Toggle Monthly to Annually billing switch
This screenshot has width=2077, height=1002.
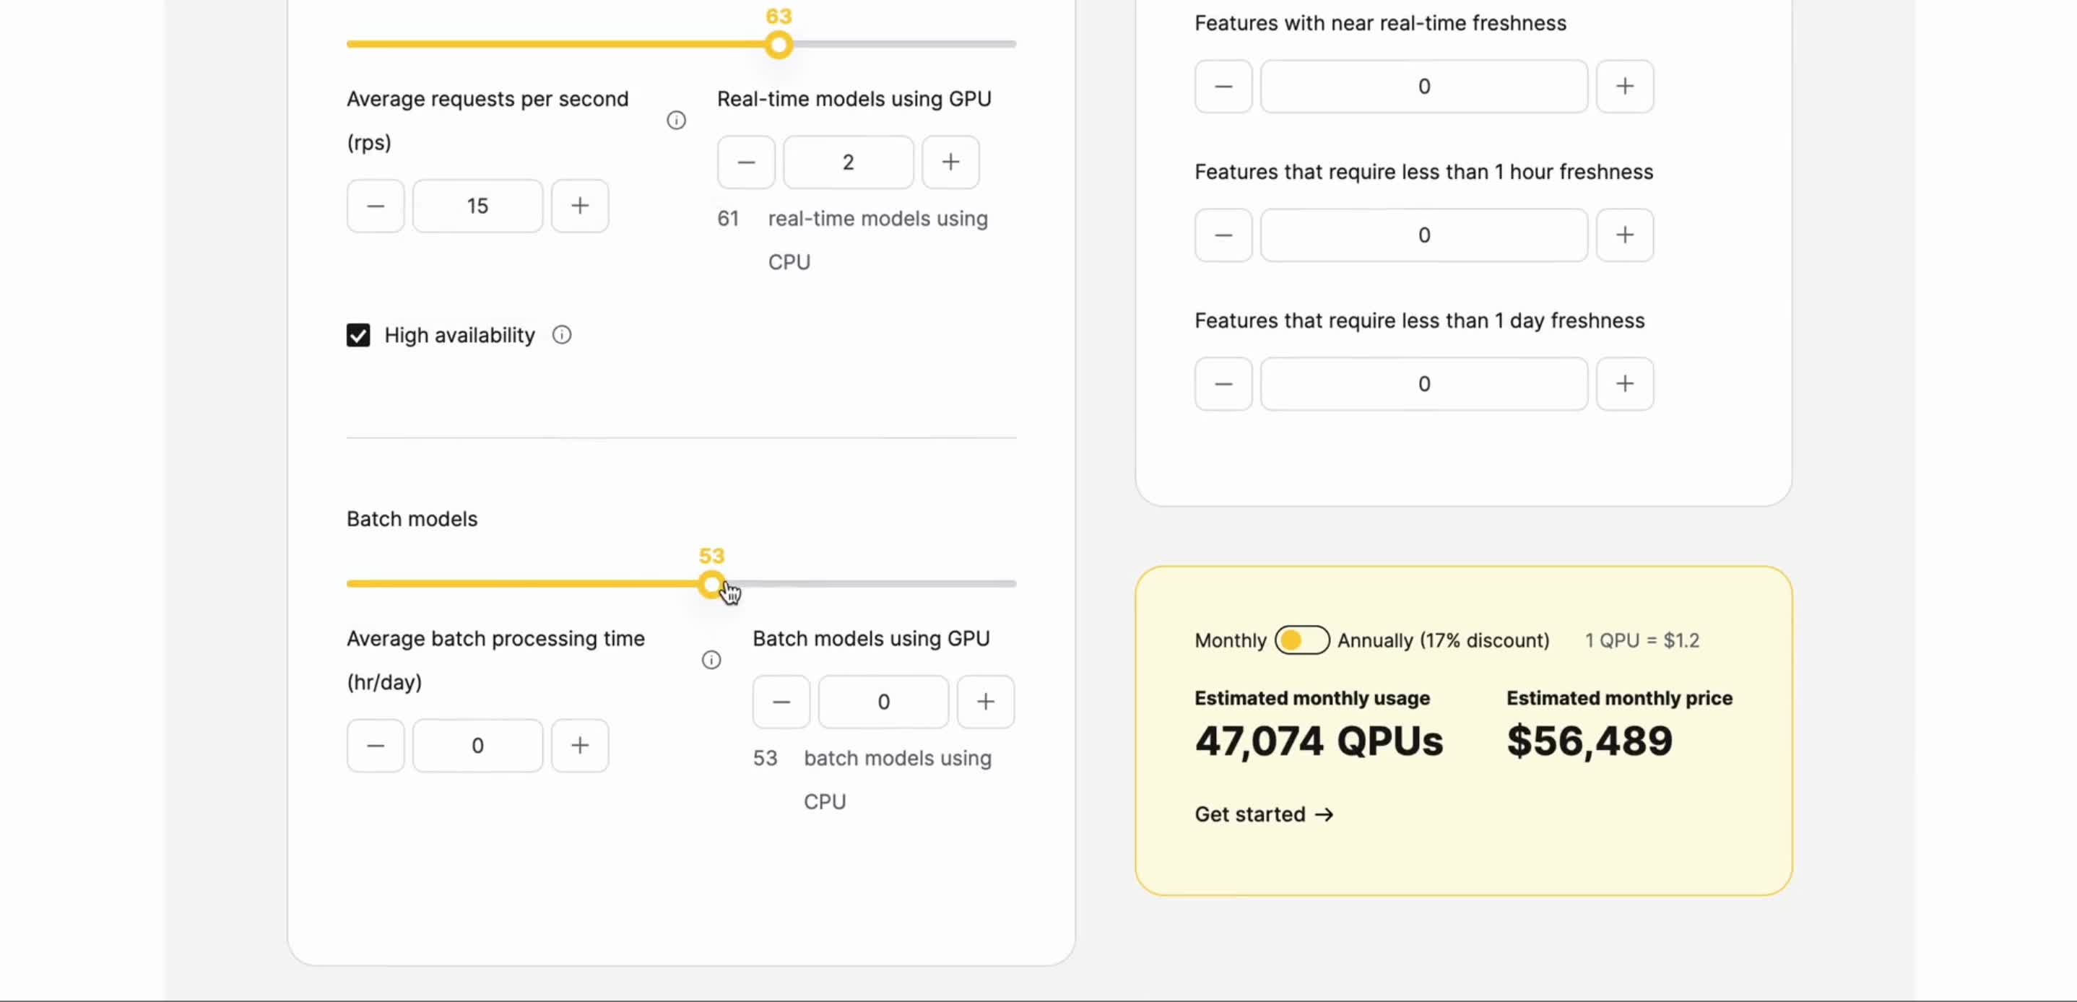click(1301, 640)
